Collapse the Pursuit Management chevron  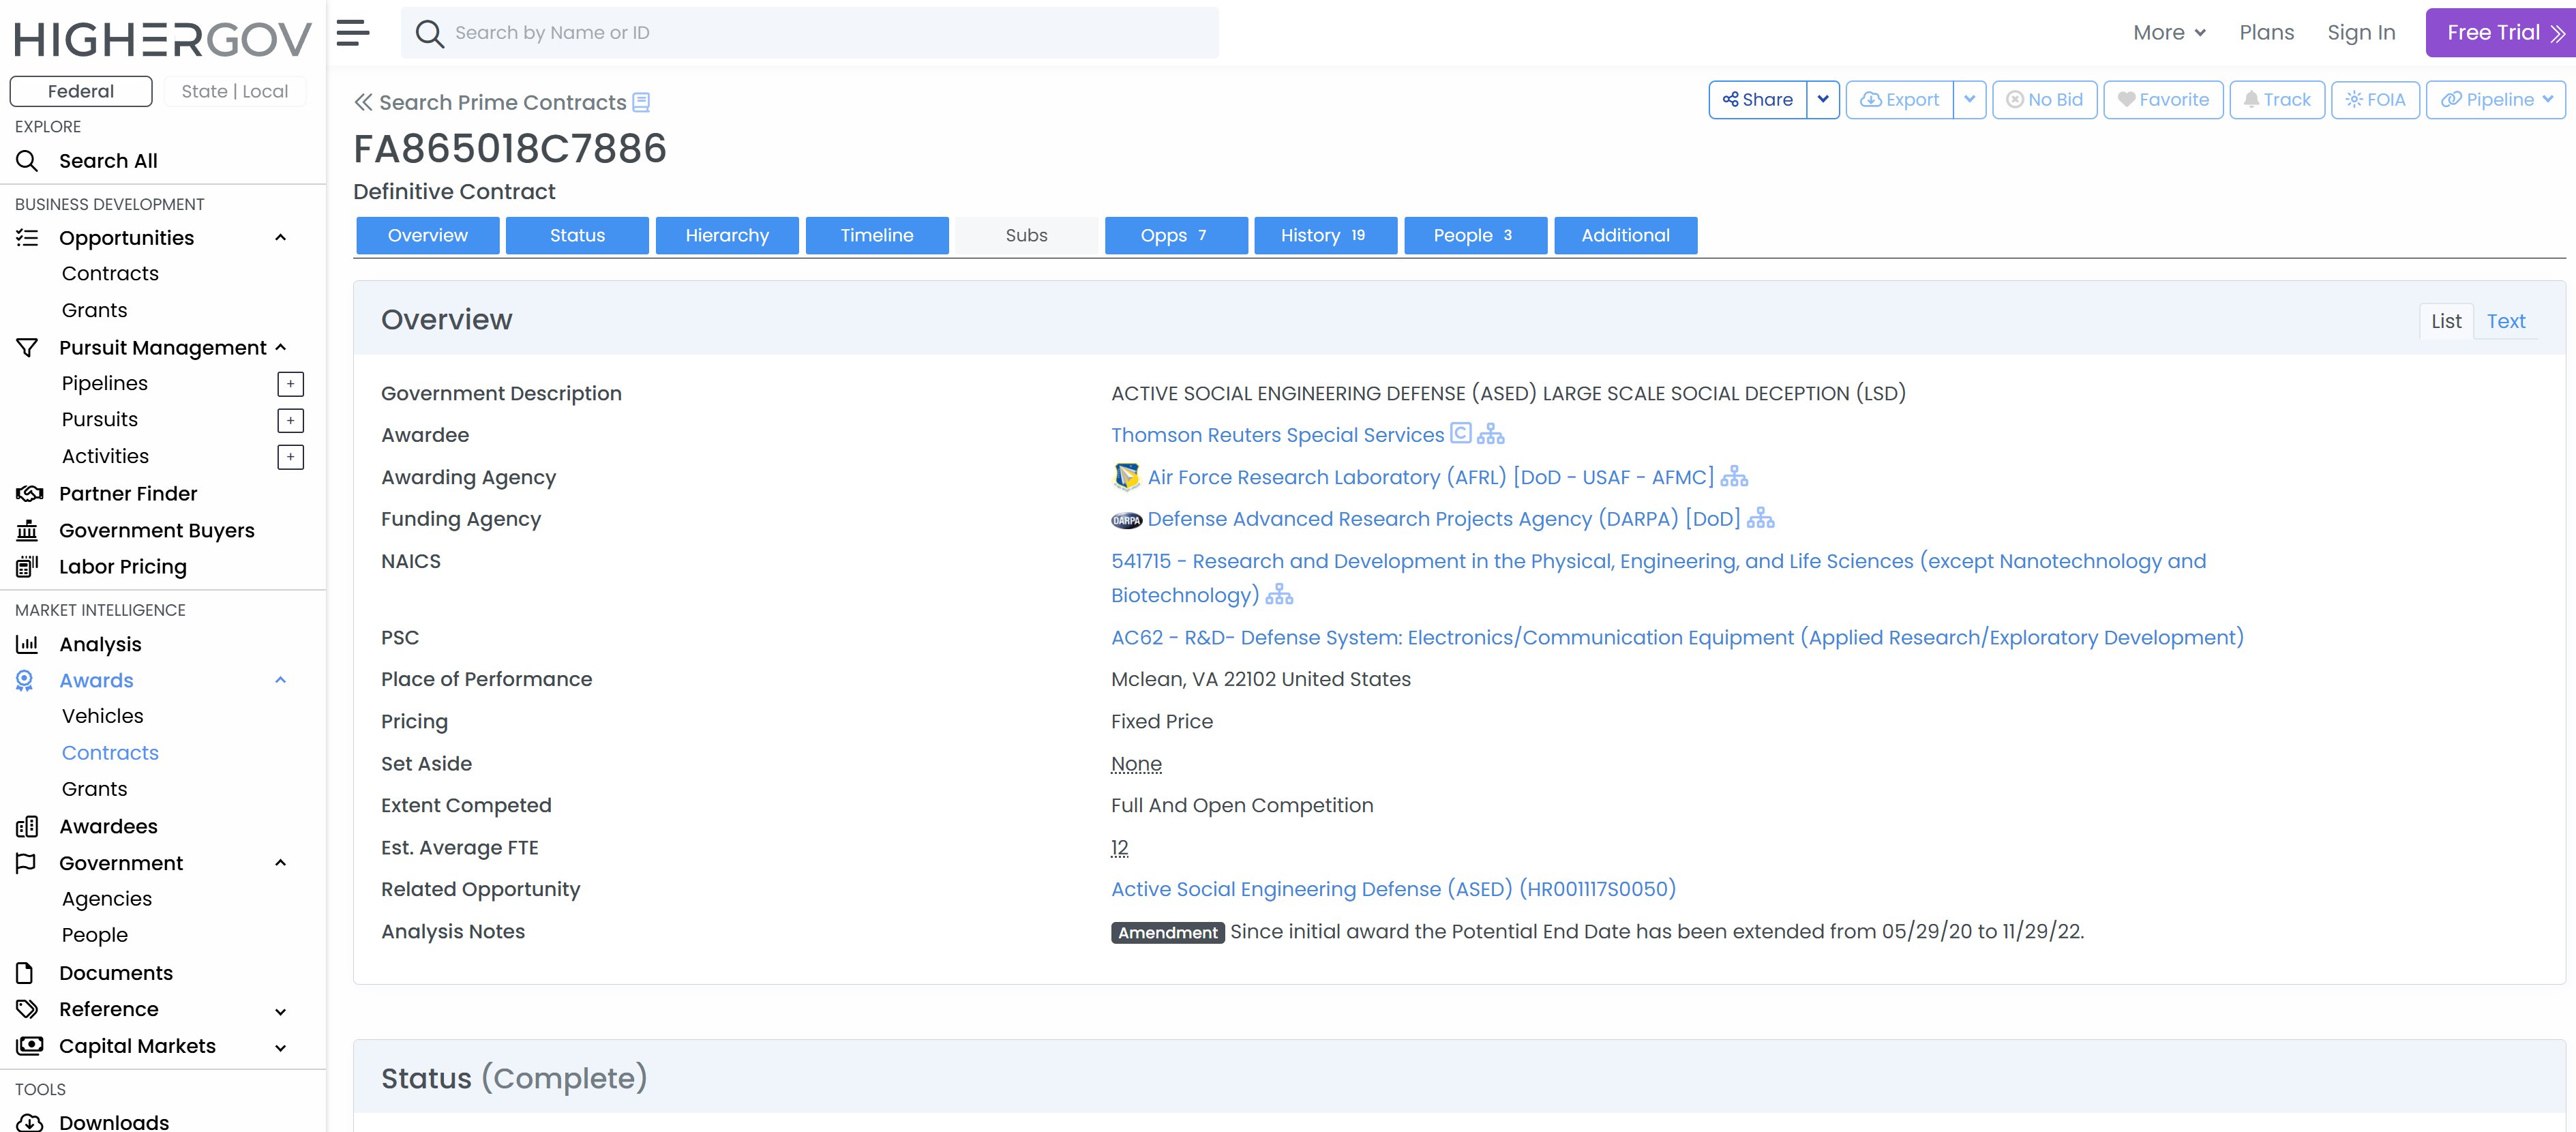281,348
